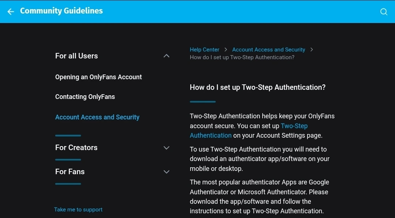Collapse the For all Users chevron
This screenshot has width=395, height=218.
(166, 56)
